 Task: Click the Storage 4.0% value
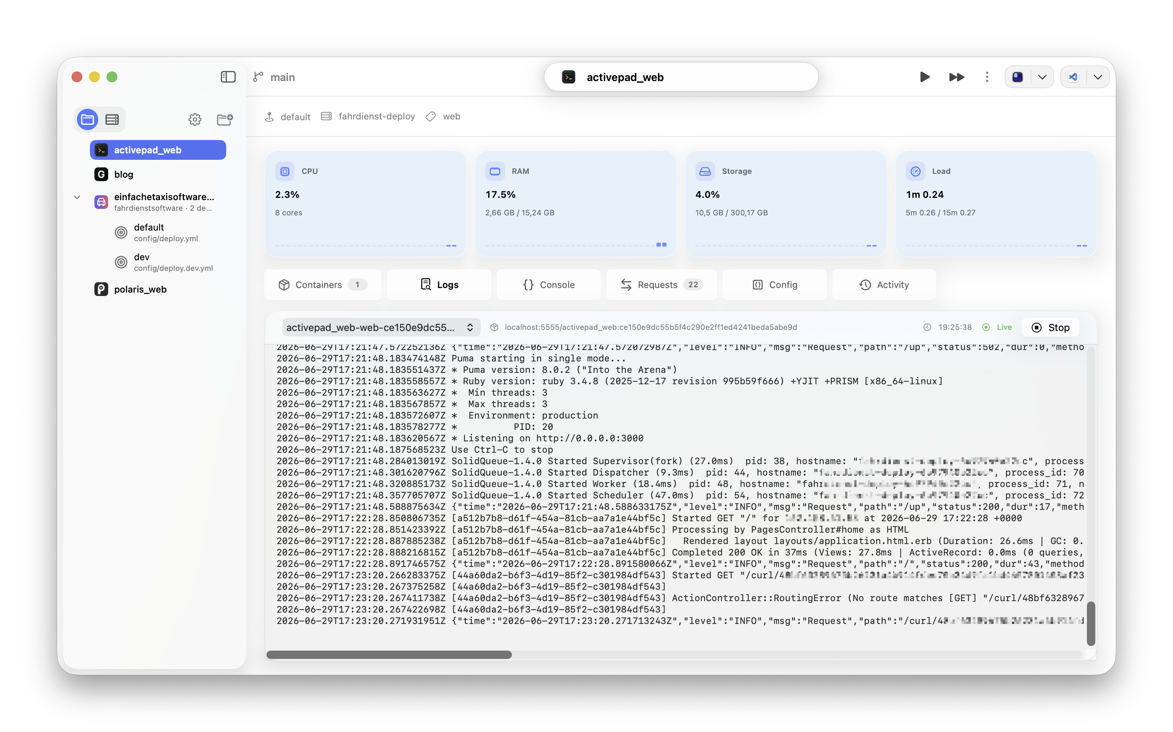[707, 195]
